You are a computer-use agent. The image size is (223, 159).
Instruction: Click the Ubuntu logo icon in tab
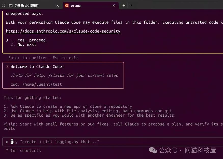66,6
